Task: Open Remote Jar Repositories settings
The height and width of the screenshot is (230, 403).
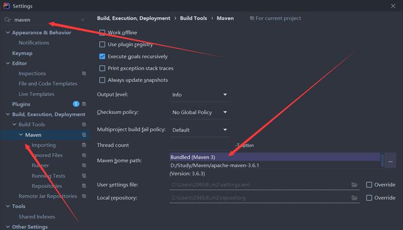Action: pyautogui.click(x=47, y=196)
